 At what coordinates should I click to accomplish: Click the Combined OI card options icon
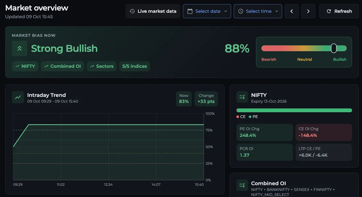(242, 185)
